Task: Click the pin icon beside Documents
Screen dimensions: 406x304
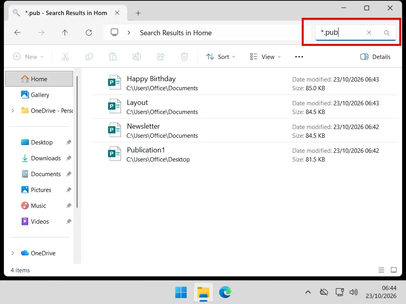Action: [x=69, y=174]
